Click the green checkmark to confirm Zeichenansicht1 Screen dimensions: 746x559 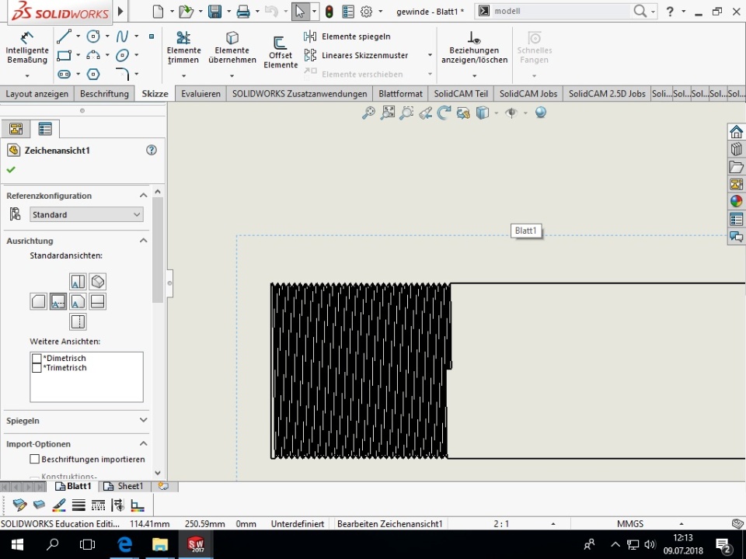tap(11, 170)
